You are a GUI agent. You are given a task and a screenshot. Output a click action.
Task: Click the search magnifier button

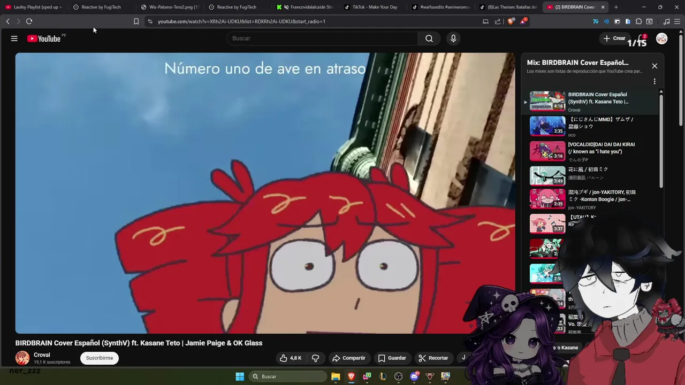tap(429, 38)
